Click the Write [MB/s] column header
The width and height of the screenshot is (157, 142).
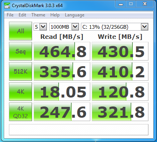coord(120,37)
